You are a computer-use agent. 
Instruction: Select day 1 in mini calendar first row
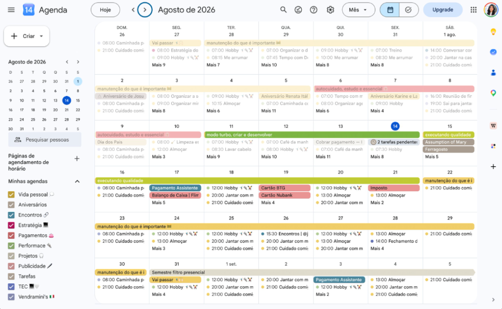(x=78, y=82)
